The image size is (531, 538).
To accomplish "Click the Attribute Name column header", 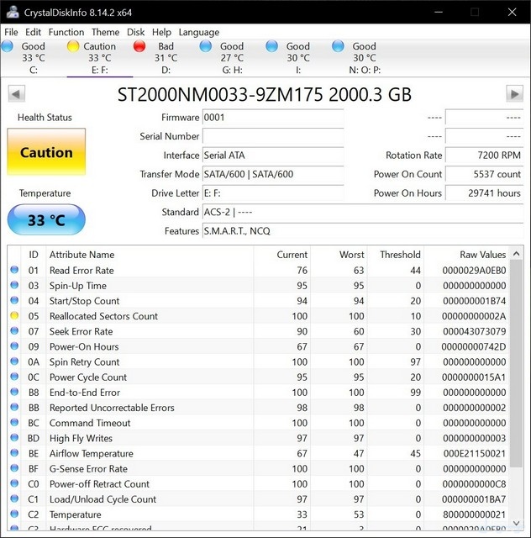I will pos(81,254).
